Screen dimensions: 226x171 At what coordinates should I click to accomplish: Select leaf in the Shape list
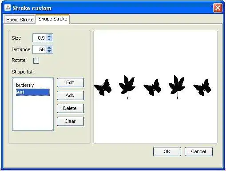click(x=33, y=92)
